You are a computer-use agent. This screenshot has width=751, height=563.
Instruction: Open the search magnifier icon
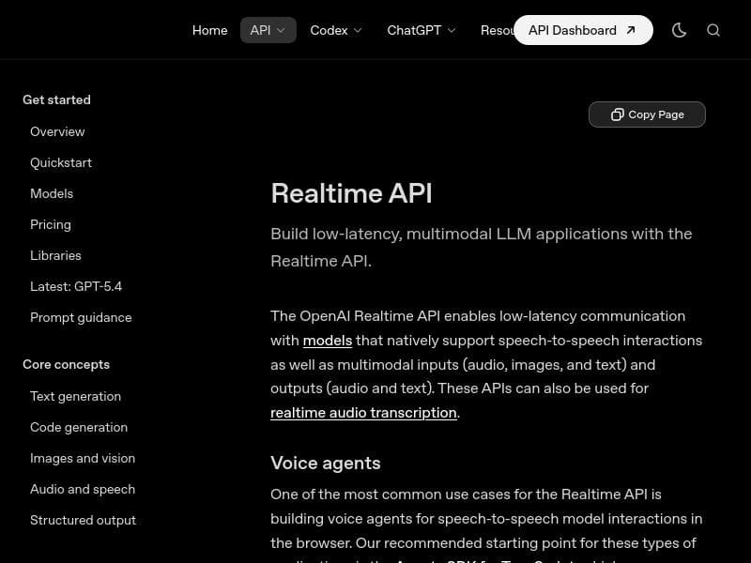click(x=713, y=30)
